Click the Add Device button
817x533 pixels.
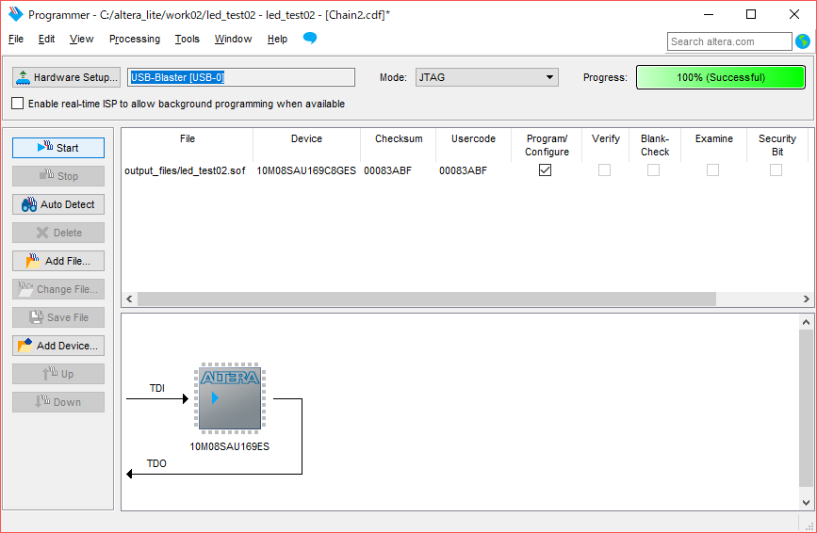(57, 346)
